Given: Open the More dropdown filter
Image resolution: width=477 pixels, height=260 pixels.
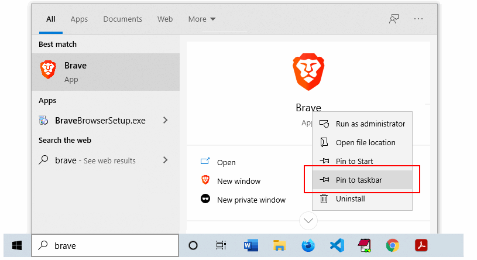Looking at the screenshot, I should click(x=202, y=19).
